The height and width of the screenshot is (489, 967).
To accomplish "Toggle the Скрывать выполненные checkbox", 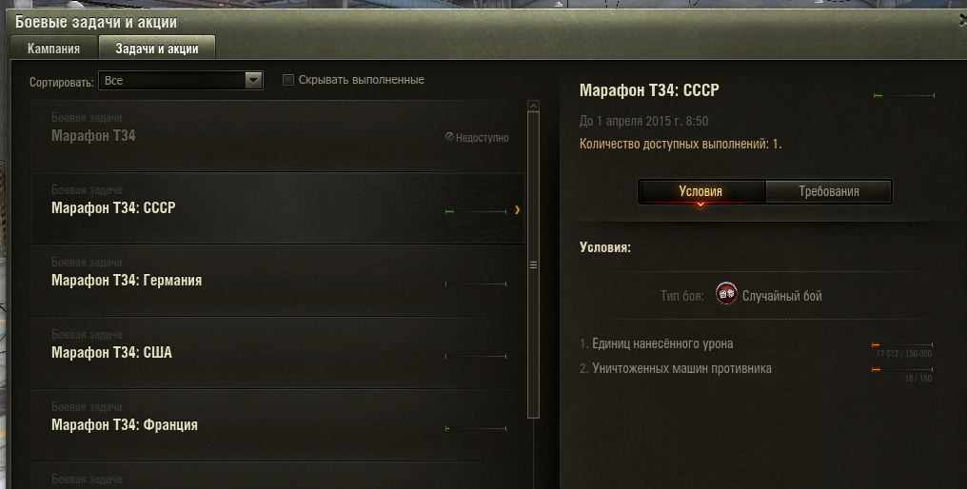I will pyautogui.click(x=288, y=80).
